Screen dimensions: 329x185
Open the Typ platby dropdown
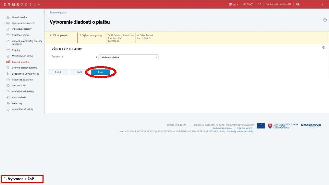point(129,57)
